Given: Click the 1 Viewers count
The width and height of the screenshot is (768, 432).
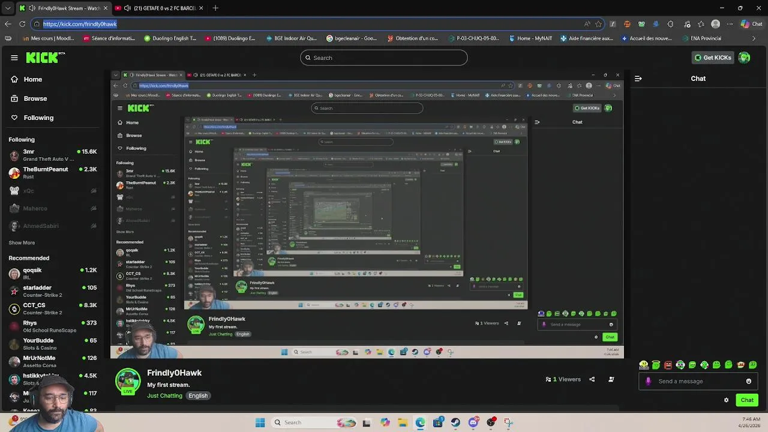Looking at the screenshot, I should coord(563,379).
